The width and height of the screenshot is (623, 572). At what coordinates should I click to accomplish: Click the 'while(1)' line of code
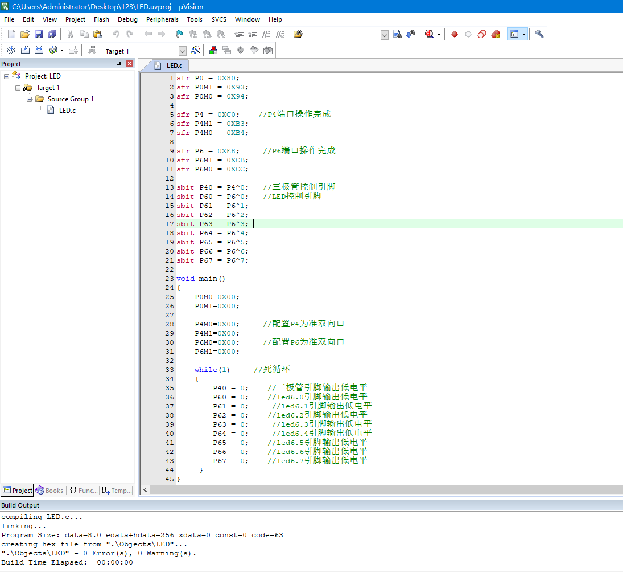(x=212, y=370)
